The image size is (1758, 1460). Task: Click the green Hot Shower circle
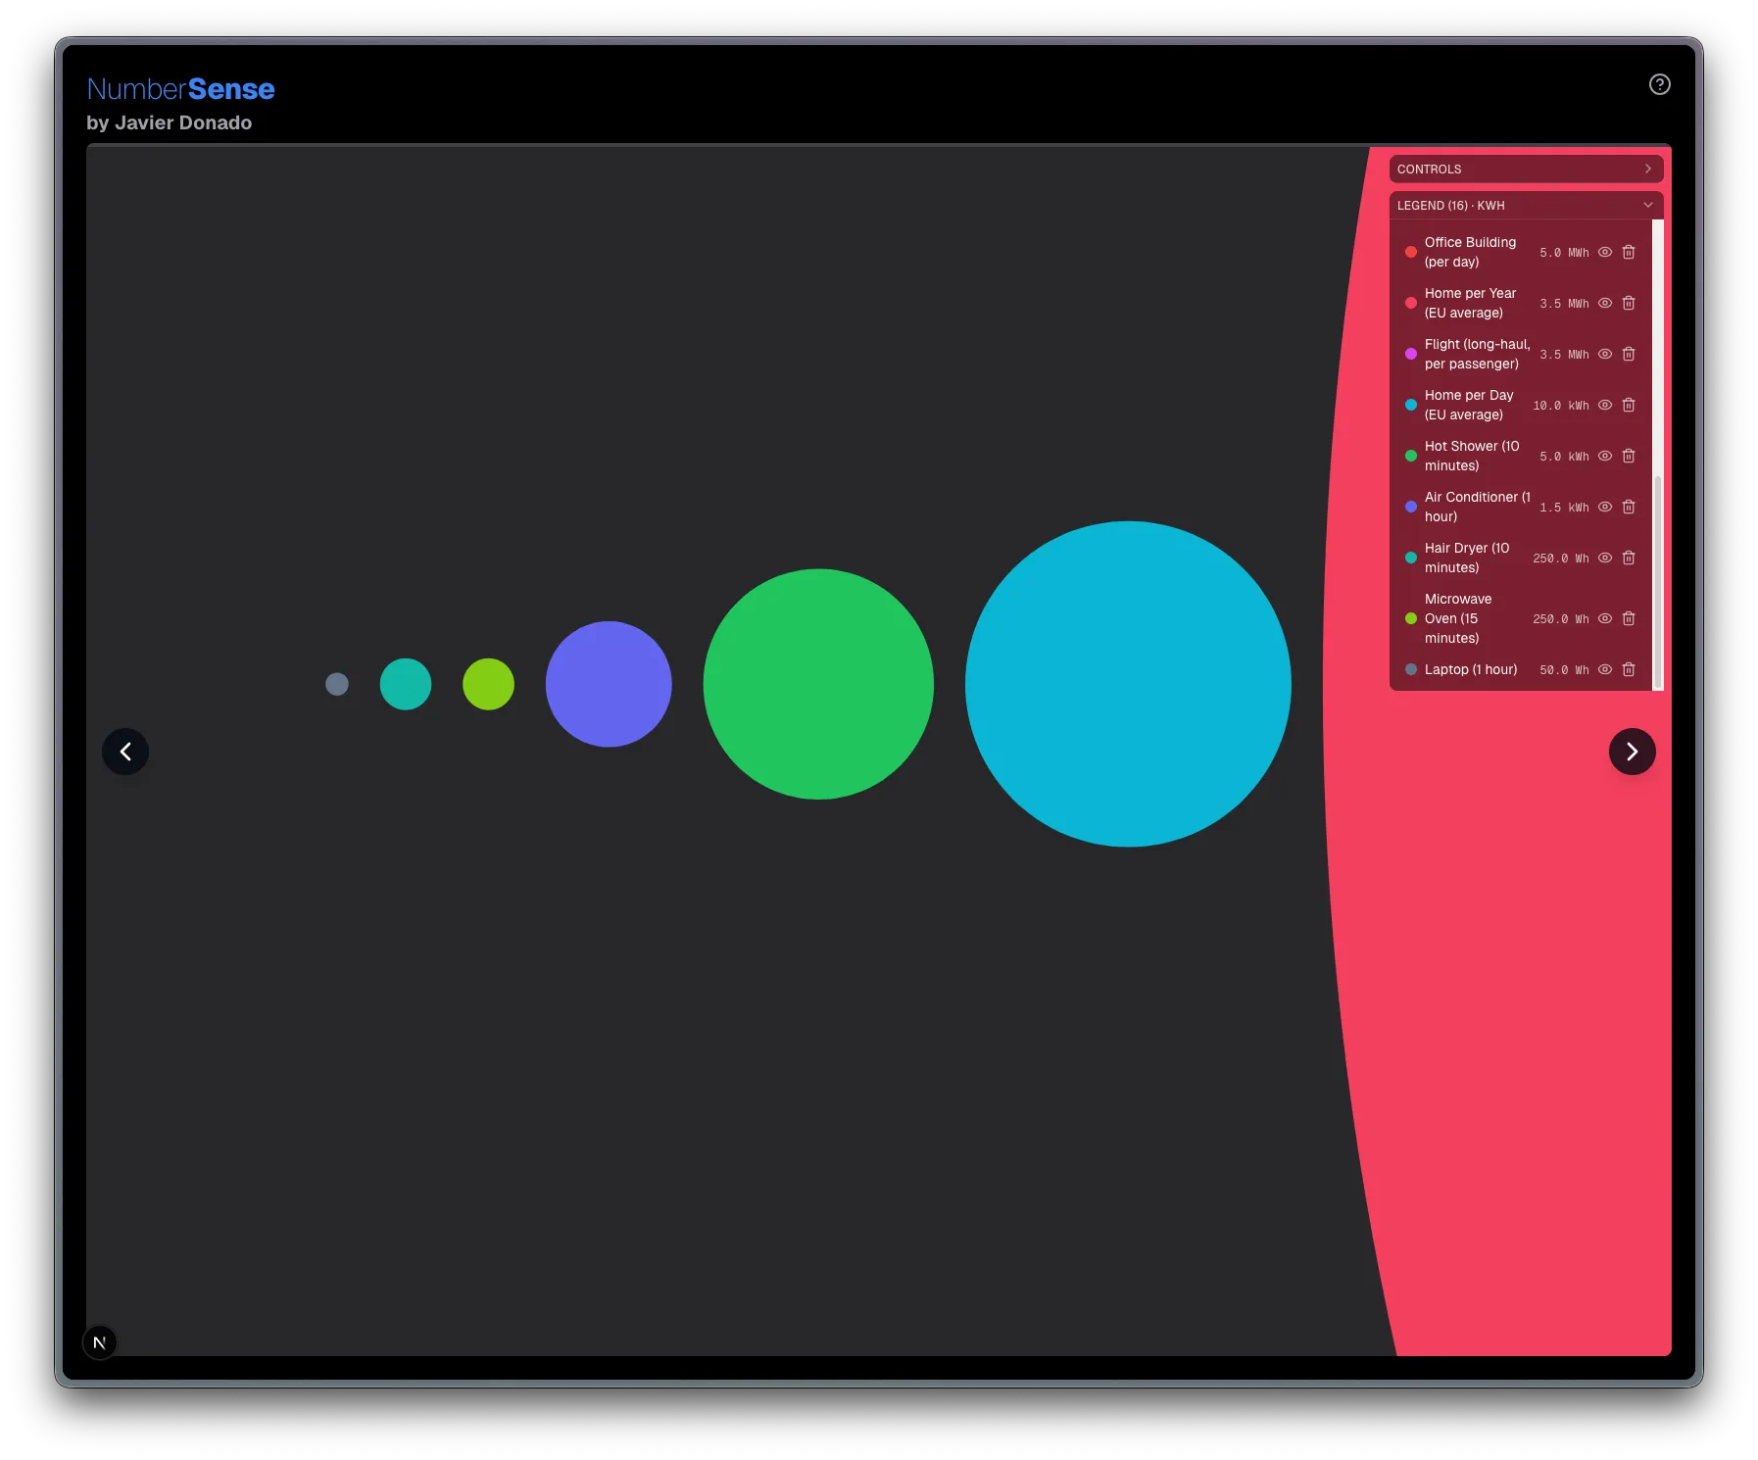click(818, 684)
